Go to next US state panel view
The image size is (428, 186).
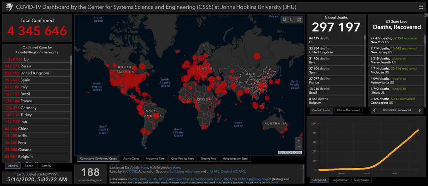pyautogui.click(x=421, y=110)
